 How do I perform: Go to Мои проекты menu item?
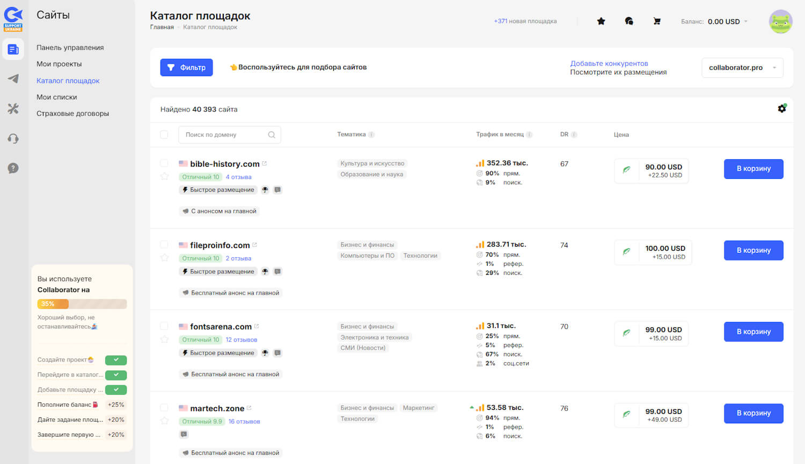[x=59, y=64]
